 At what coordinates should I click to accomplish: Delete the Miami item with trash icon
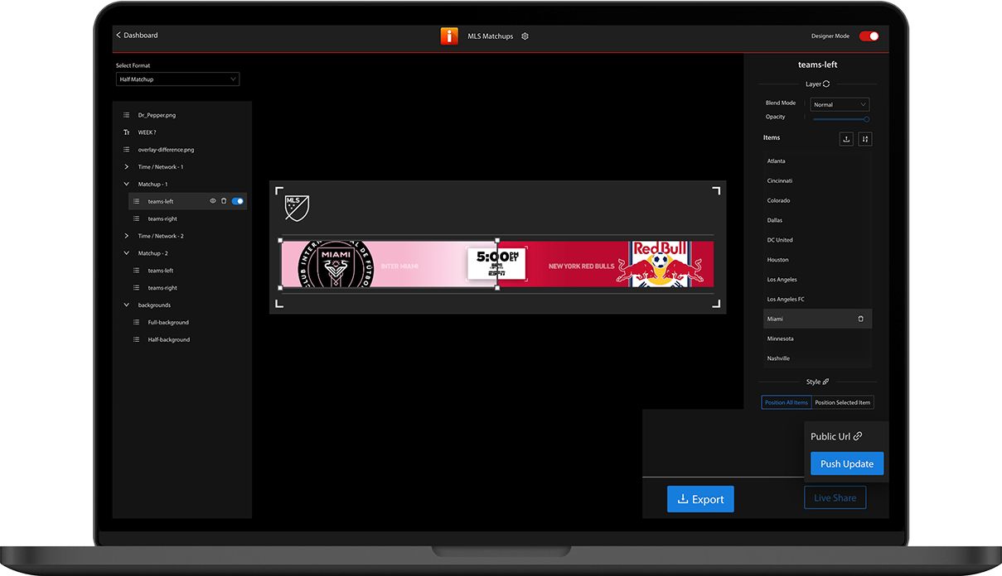(860, 319)
